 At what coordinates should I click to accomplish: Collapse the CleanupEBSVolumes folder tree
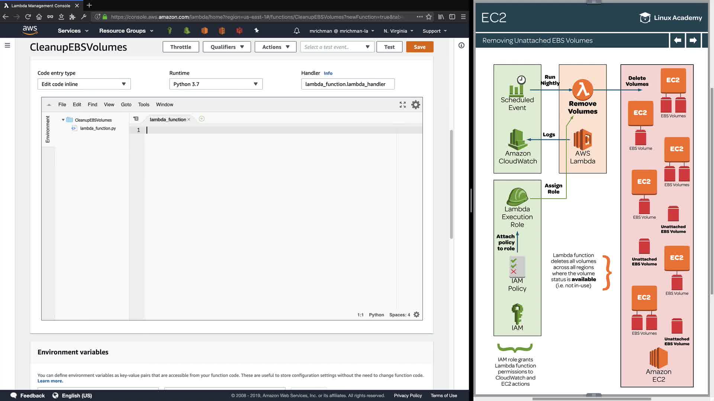point(63,120)
